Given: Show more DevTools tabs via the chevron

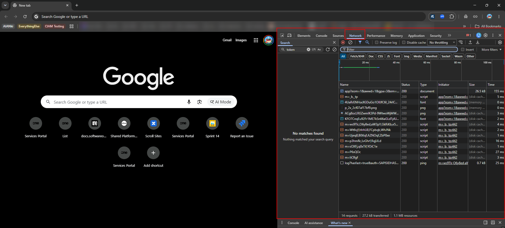Looking at the screenshot, I should click(450, 35).
